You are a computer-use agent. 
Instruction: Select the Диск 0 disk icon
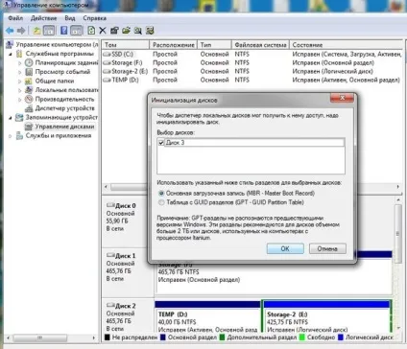[x=110, y=205]
